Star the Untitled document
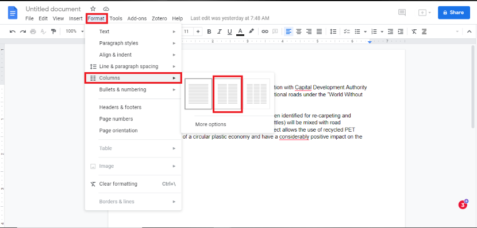The image size is (477, 228). pyautogui.click(x=93, y=9)
